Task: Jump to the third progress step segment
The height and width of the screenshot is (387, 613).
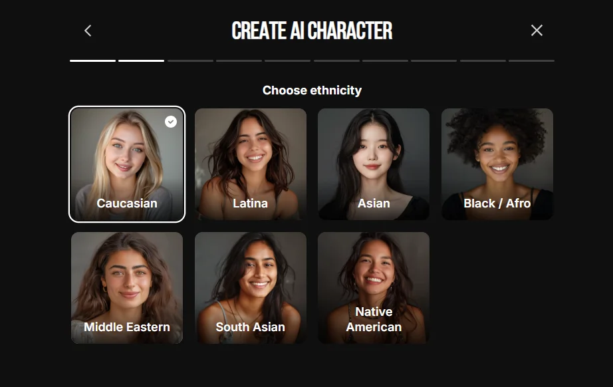Action: [190, 61]
